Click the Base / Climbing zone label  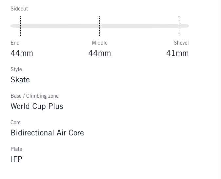34,96
